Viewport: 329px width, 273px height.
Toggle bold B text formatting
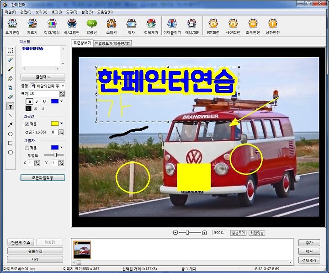click(30, 102)
